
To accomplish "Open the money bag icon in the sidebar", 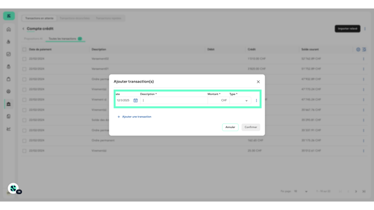I will click(9, 67).
